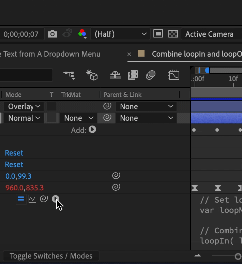Click the expression pick whip spiral icon

(x=44, y=199)
